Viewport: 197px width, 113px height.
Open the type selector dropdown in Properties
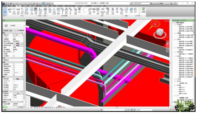tap(24, 25)
